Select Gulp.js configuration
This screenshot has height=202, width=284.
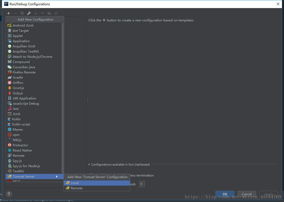click(x=34, y=93)
